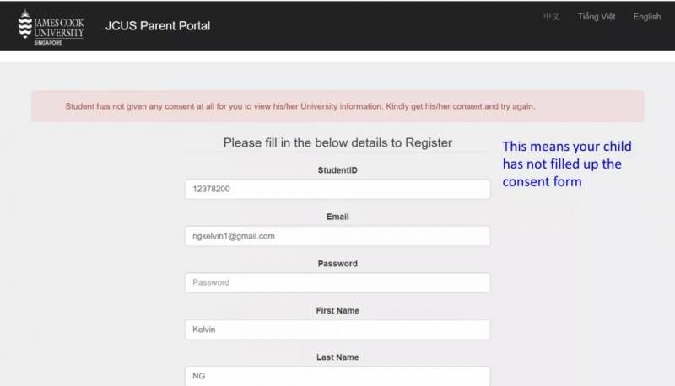The width and height of the screenshot is (675, 386).
Task: Click the James Cook University crest emblem
Action: [x=25, y=24]
